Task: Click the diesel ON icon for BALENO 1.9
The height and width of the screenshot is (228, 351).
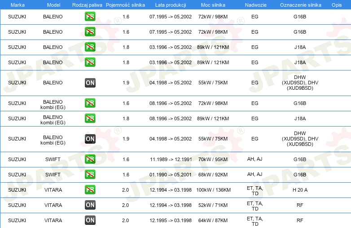Action: tap(90, 83)
